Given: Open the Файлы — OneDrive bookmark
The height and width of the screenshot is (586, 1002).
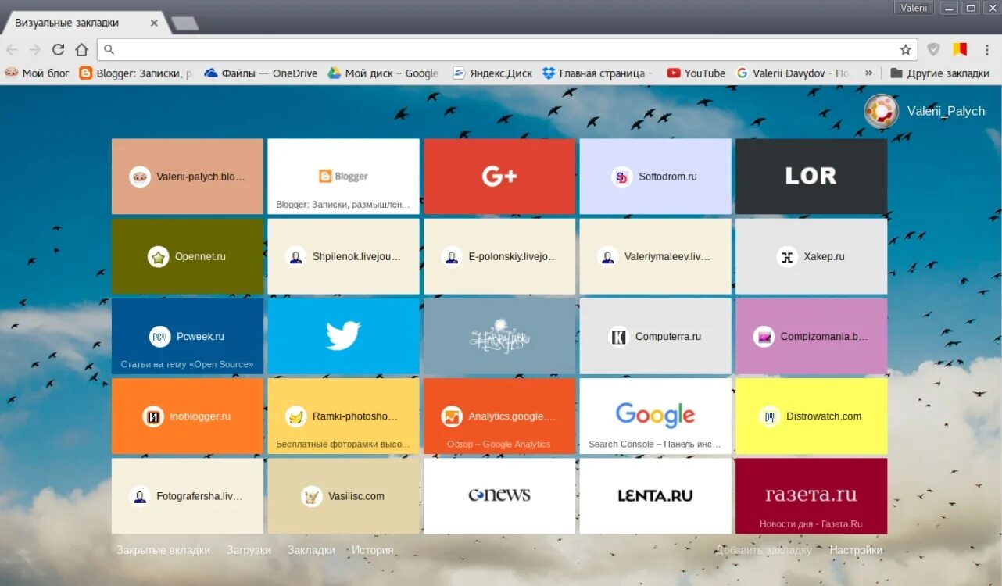Looking at the screenshot, I should pos(260,73).
